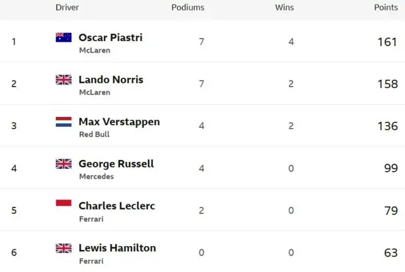
Task: Click the British flag next to Lando Norris
Action: pyautogui.click(x=63, y=80)
